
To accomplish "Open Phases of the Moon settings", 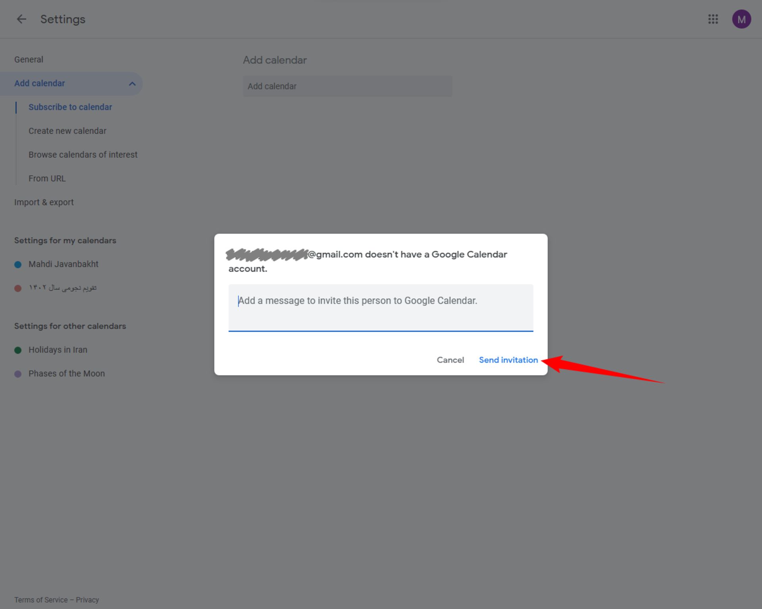I will click(x=67, y=373).
